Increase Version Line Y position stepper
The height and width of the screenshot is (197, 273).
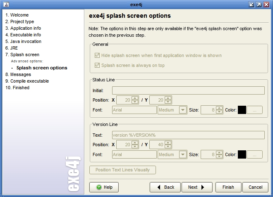(168, 143)
